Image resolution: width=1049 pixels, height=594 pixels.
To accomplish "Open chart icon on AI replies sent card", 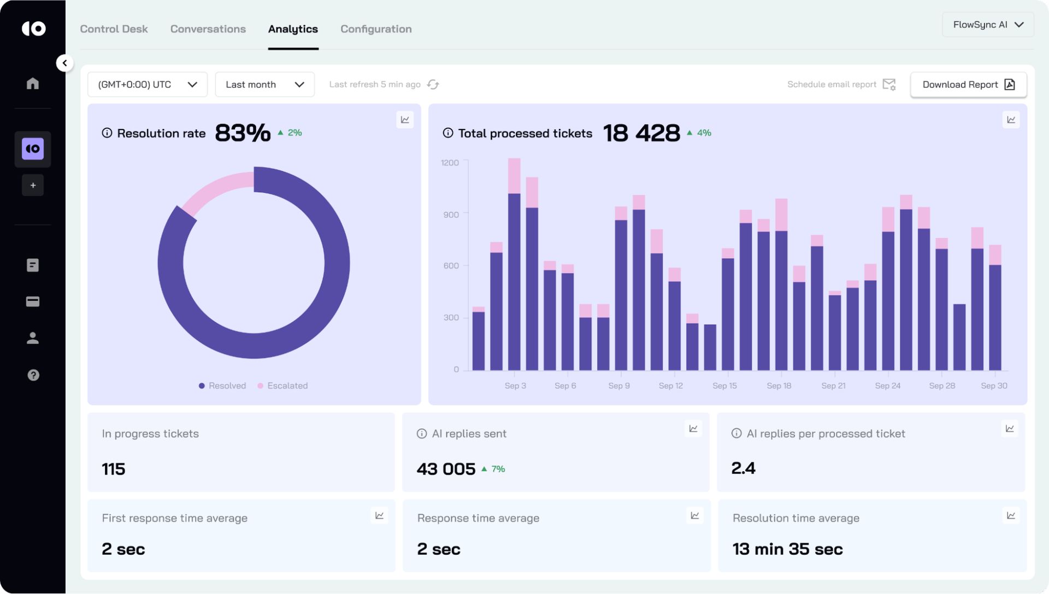I will [693, 429].
